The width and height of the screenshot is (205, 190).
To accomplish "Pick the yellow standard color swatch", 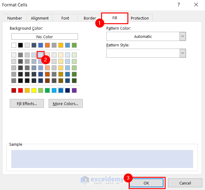I will (x=34, y=90).
